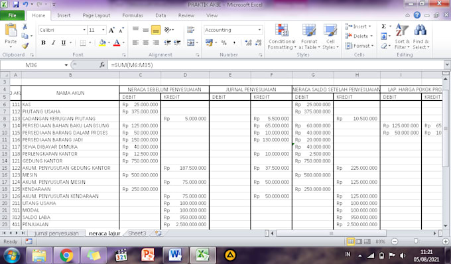Switch to the Page Layout ribbon tab
Image resolution: width=451 pixels, height=264 pixels.
96,15
